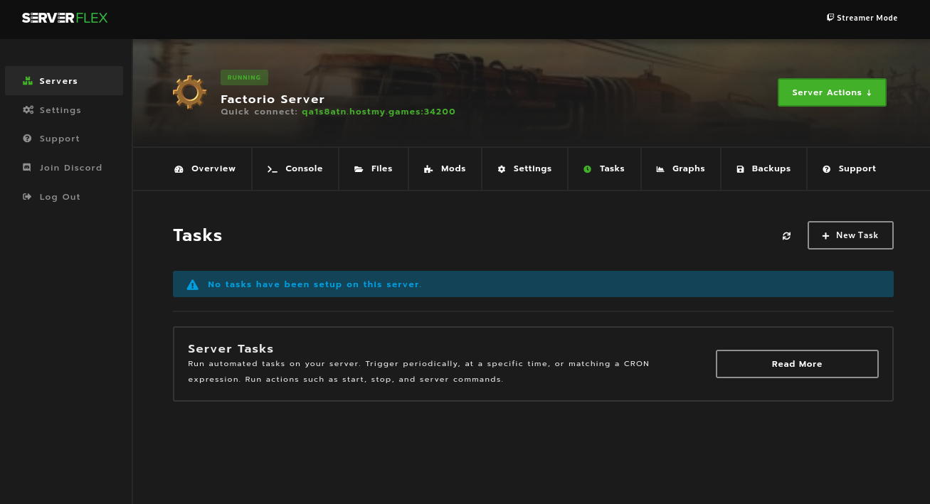Switch to the Overview tab
930x504 pixels.
point(205,169)
